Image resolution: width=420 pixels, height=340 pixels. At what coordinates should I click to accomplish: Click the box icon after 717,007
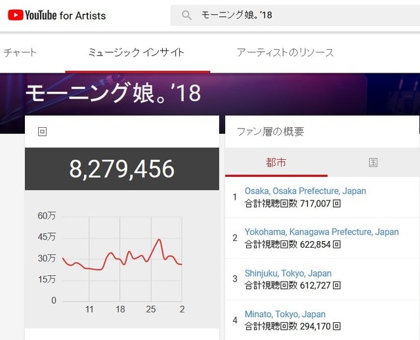click(337, 204)
